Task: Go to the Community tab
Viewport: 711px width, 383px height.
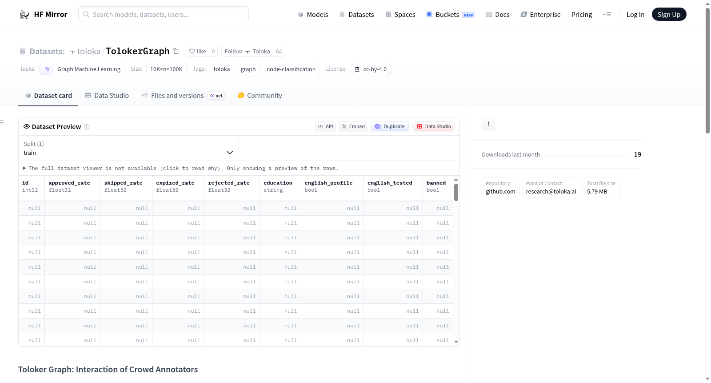Action: [260, 96]
